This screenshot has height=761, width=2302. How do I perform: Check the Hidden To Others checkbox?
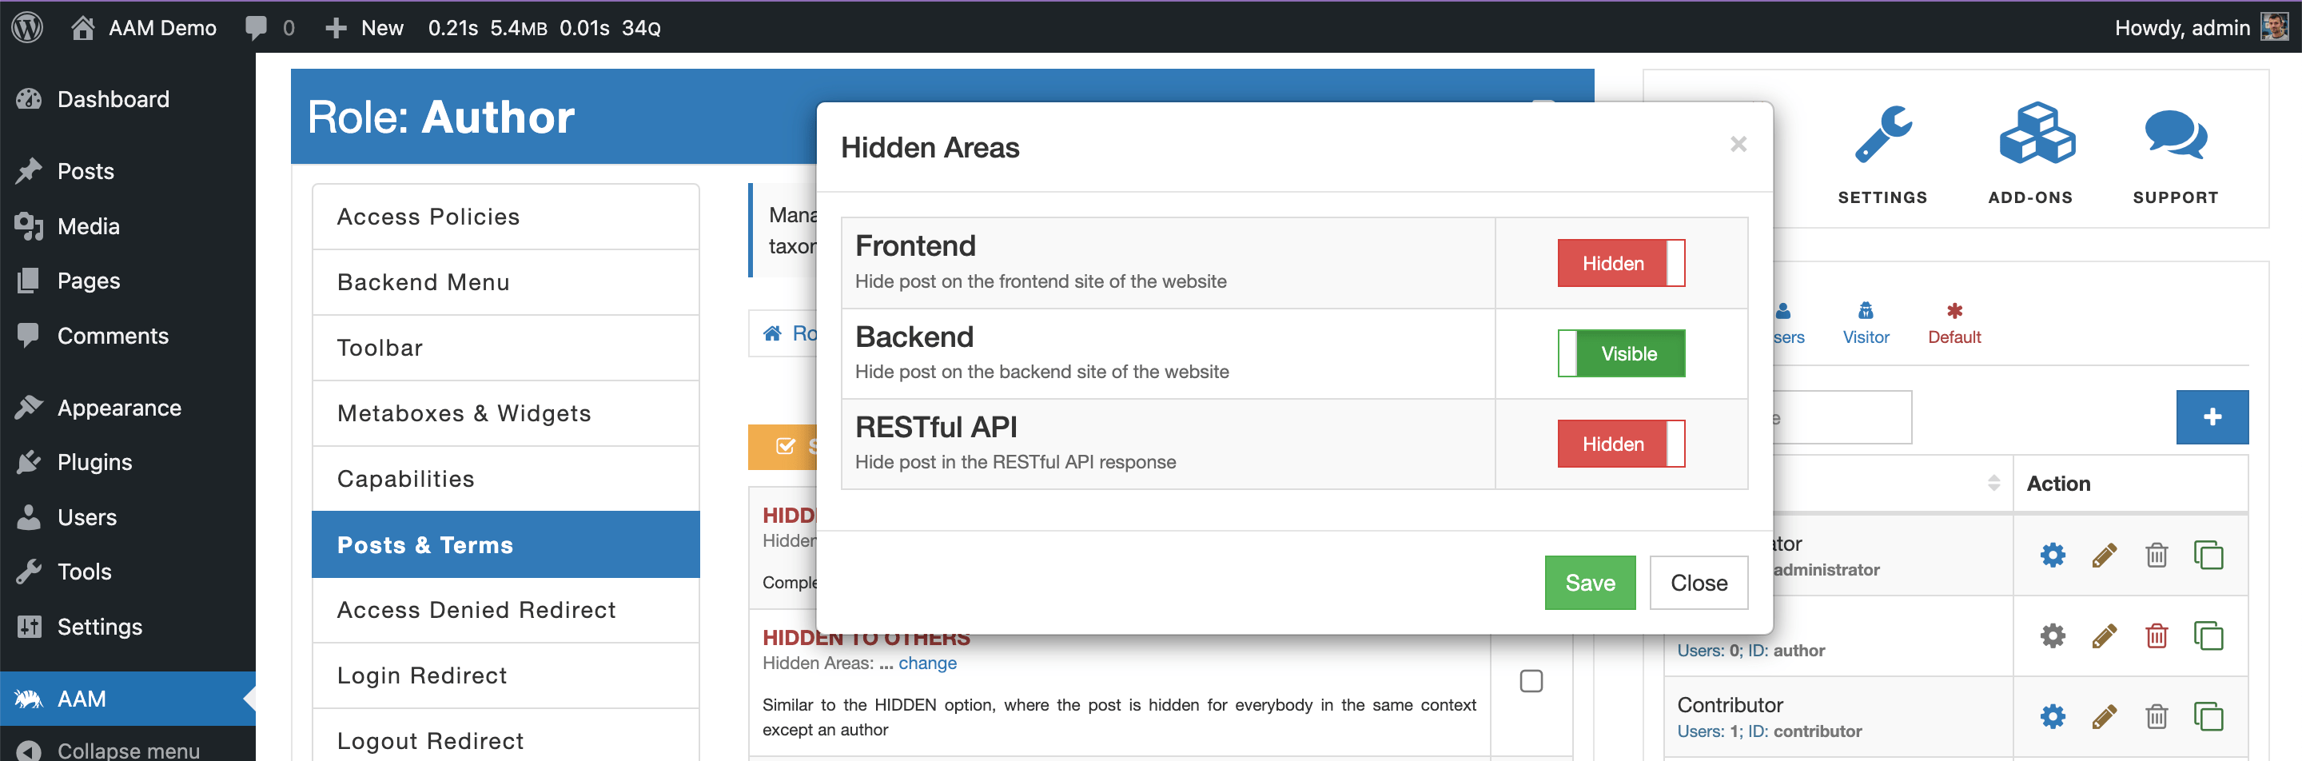click(x=1531, y=680)
